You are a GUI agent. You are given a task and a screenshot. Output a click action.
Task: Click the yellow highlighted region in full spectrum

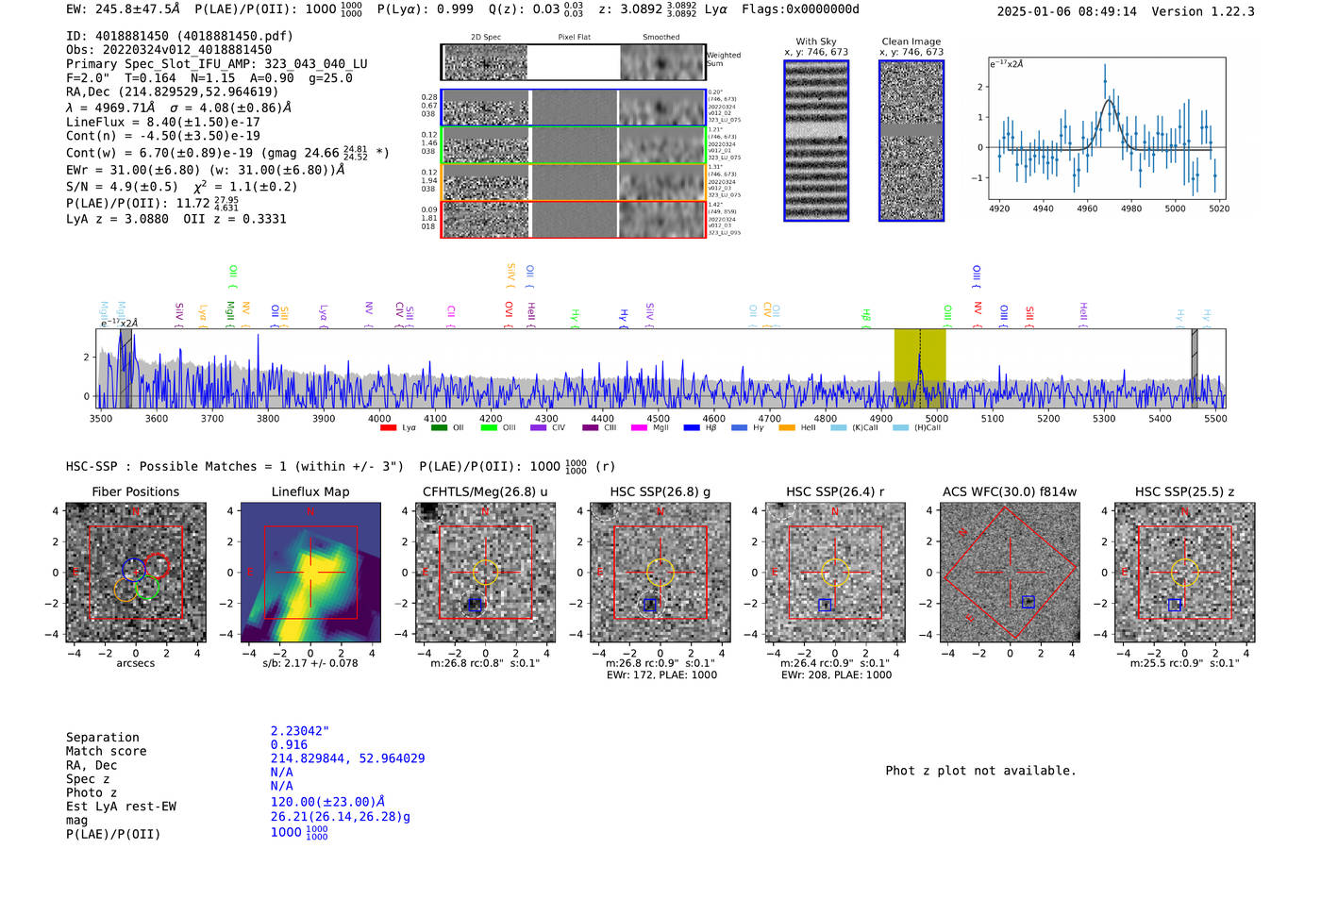click(x=920, y=368)
